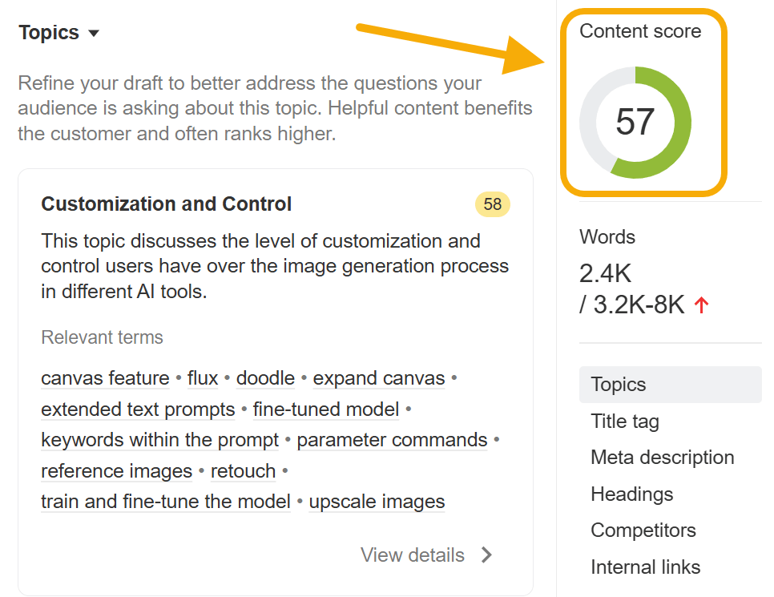This screenshot has width=774, height=597.
Task: Select the 'flux' relevant term
Action: tap(203, 378)
